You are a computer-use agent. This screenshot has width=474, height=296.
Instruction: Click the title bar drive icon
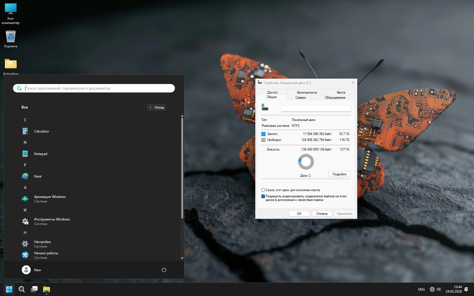point(260,83)
